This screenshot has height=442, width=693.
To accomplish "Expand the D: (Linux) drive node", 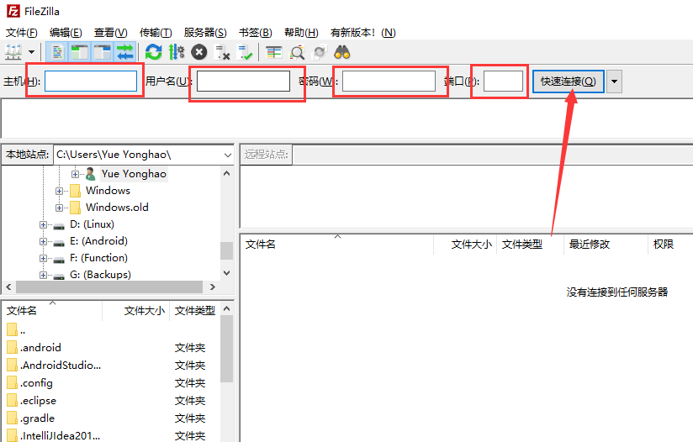I will (x=43, y=224).
